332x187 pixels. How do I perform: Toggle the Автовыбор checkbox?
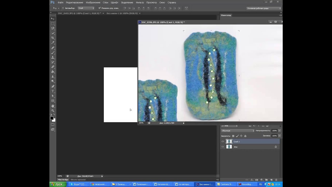(x=63, y=8)
